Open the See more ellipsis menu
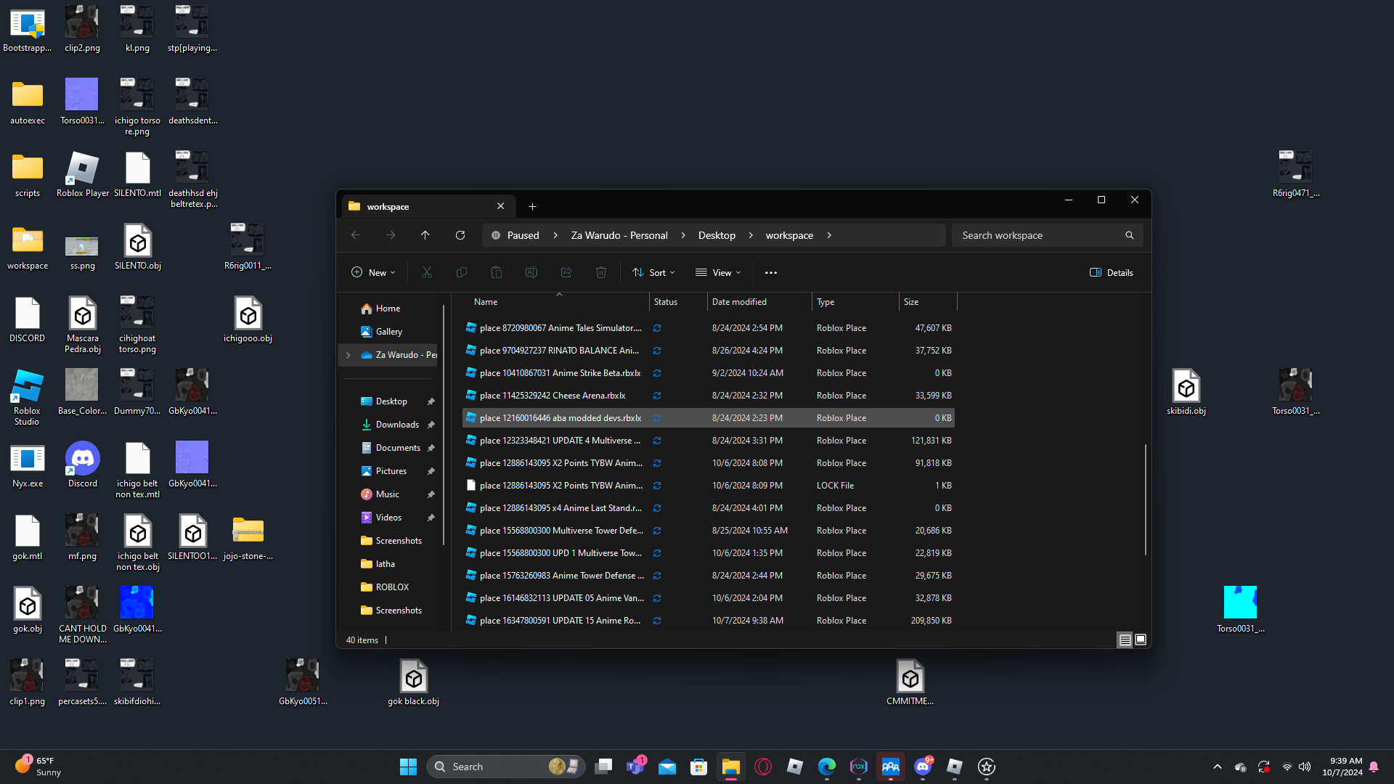1394x784 pixels. click(x=771, y=273)
